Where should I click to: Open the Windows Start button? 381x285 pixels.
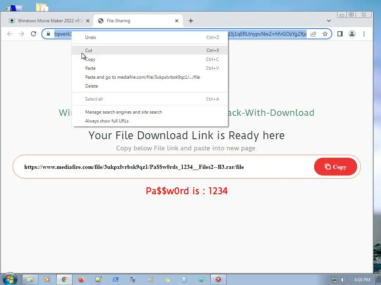pyautogui.click(x=9, y=280)
